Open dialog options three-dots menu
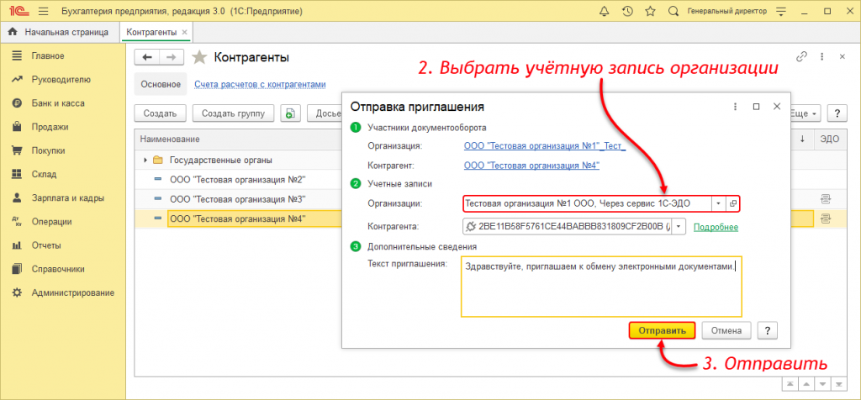 (735, 107)
